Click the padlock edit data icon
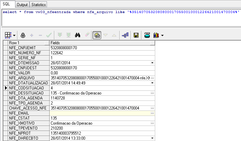 pos(23,35)
